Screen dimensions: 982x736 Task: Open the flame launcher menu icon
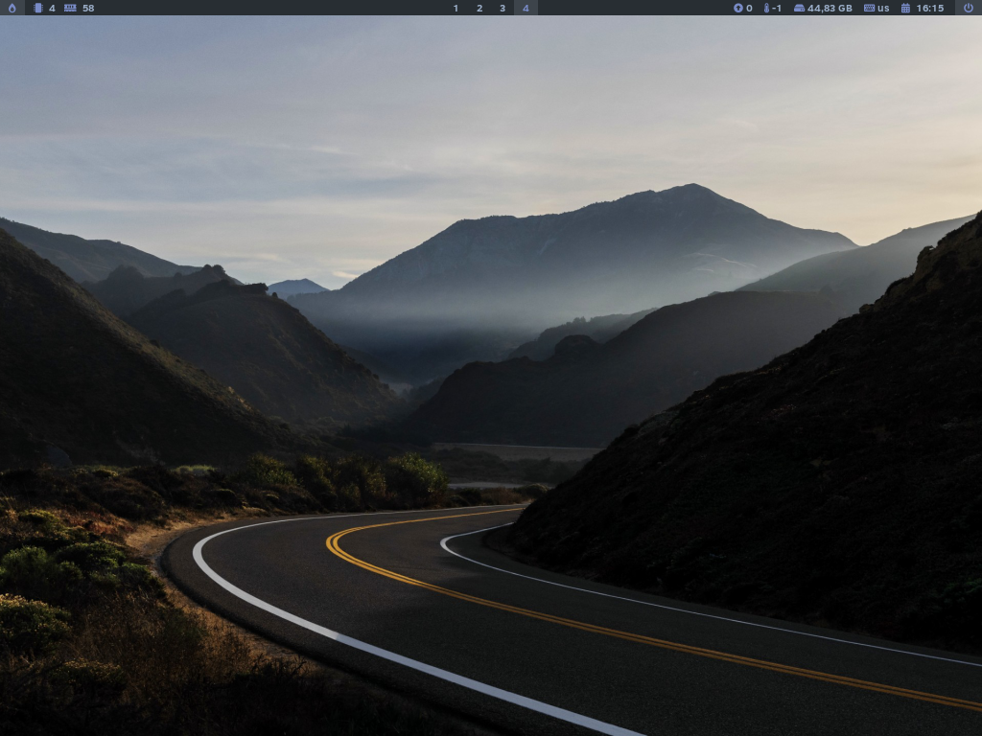tap(12, 8)
